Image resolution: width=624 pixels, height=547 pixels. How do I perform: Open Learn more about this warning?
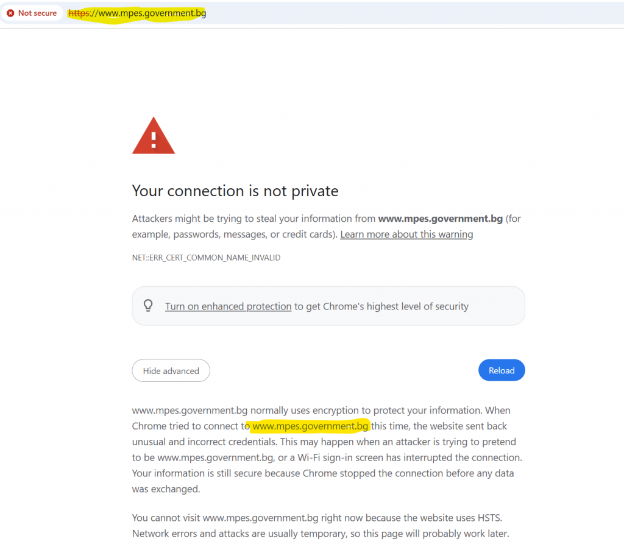point(406,235)
